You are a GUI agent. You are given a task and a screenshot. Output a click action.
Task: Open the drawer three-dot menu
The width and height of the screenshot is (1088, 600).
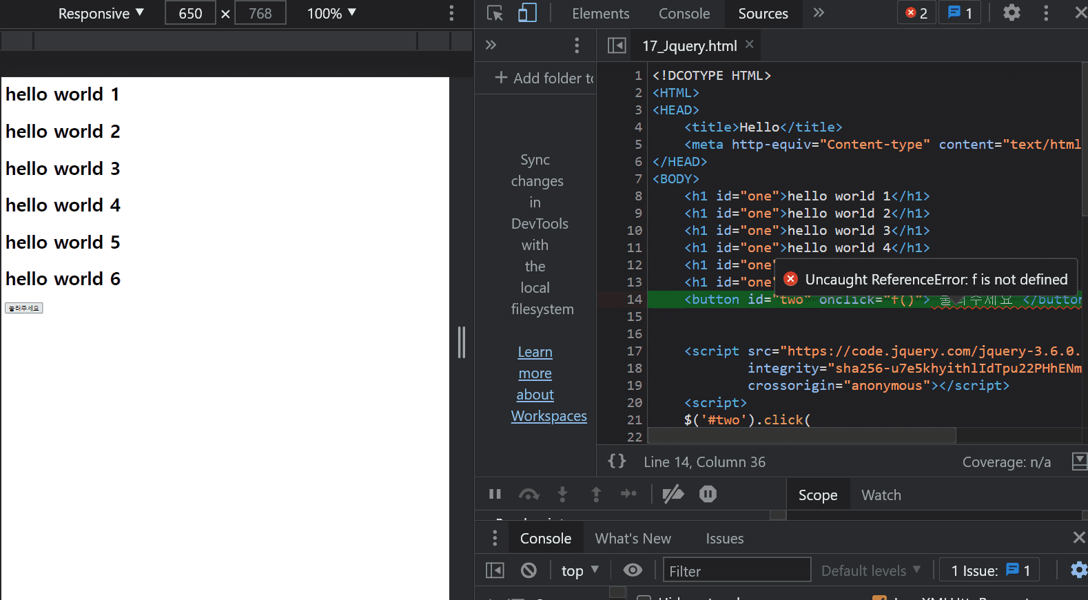coord(495,538)
